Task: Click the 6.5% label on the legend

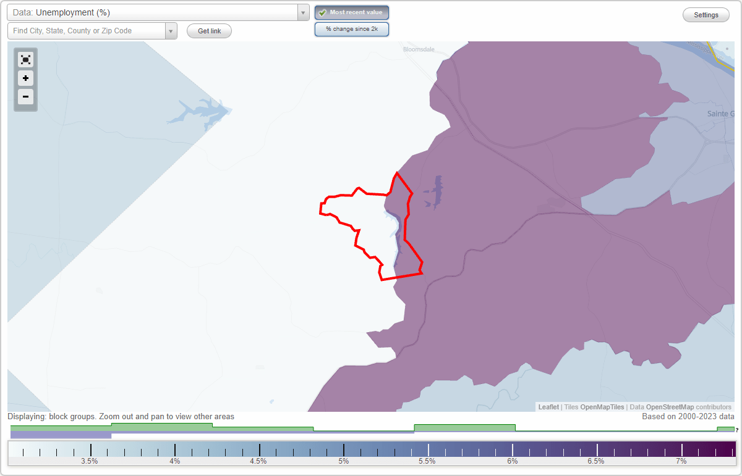Action: point(597,461)
